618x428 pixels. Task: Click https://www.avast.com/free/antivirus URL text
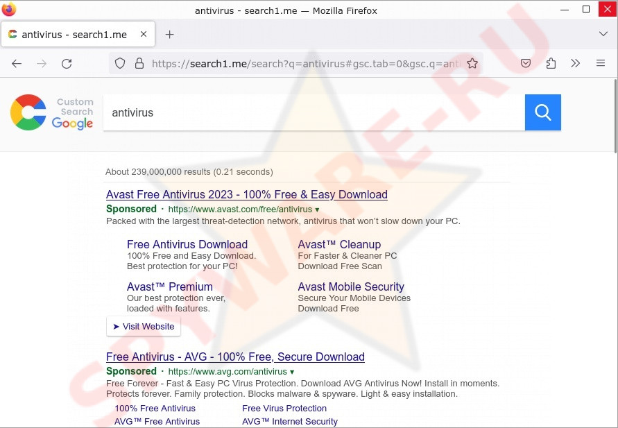(240, 209)
